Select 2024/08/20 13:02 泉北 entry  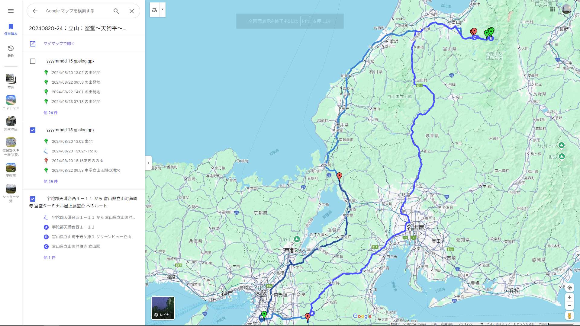(x=72, y=141)
